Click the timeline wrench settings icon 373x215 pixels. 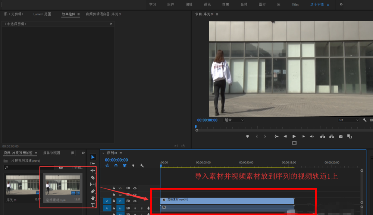[142, 165]
